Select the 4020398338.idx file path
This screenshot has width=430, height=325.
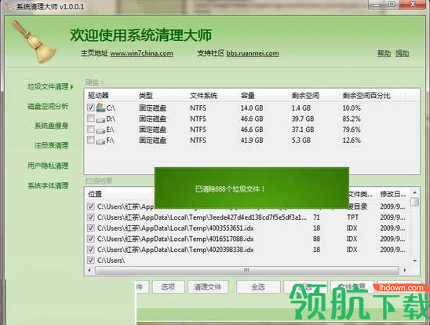pyautogui.click(x=176, y=250)
